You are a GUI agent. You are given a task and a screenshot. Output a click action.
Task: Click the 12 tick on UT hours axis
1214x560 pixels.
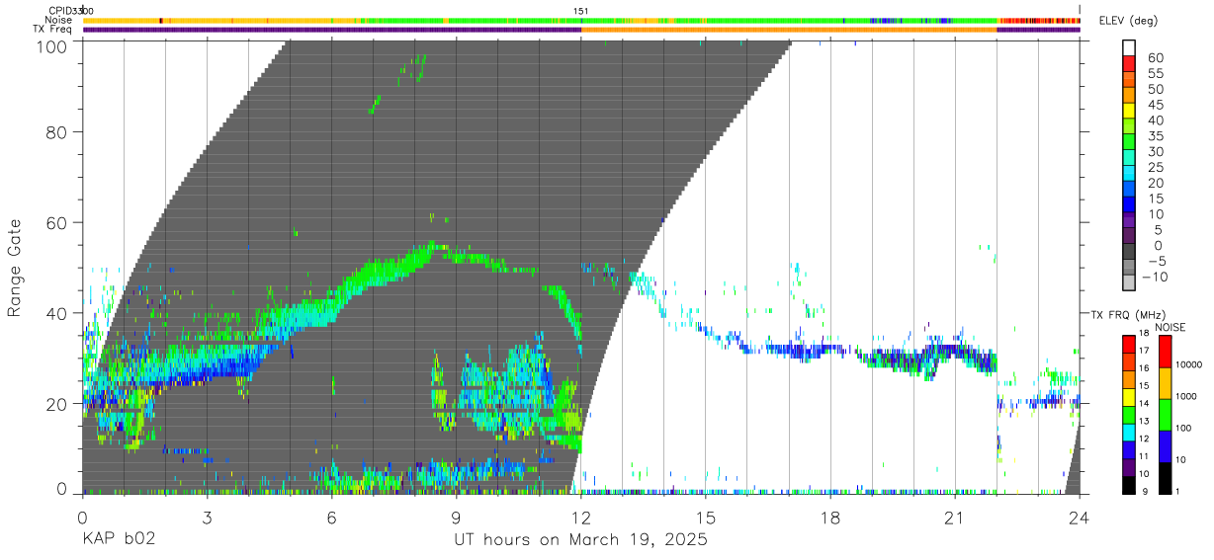tap(580, 518)
